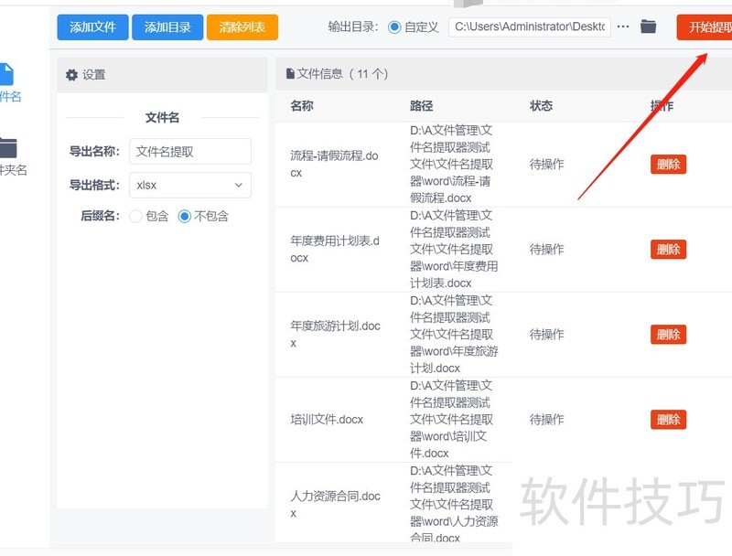Click the Add Files button
732x556 pixels.
pos(92,27)
